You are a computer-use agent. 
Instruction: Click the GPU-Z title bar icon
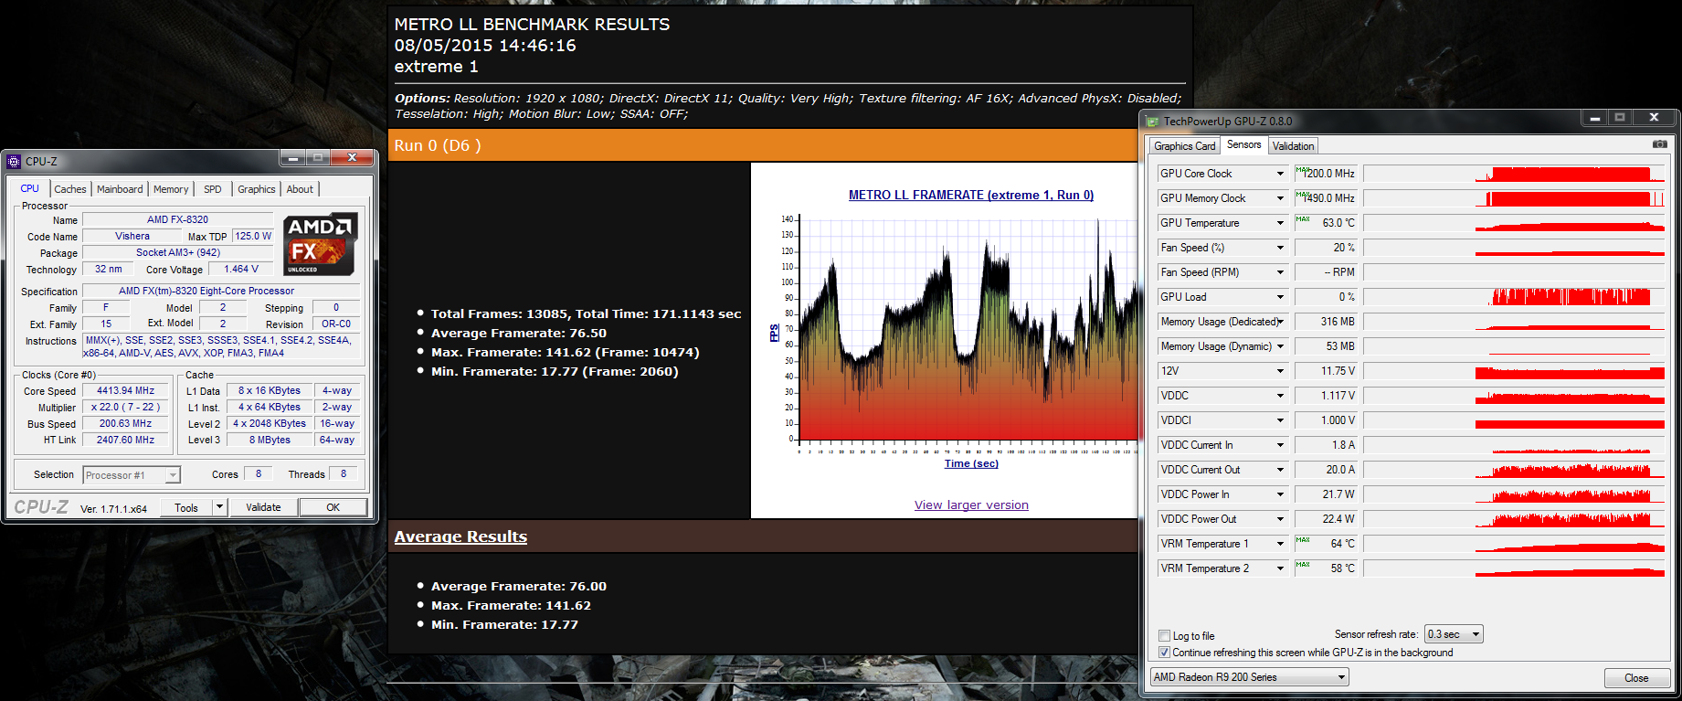(x=1153, y=121)
